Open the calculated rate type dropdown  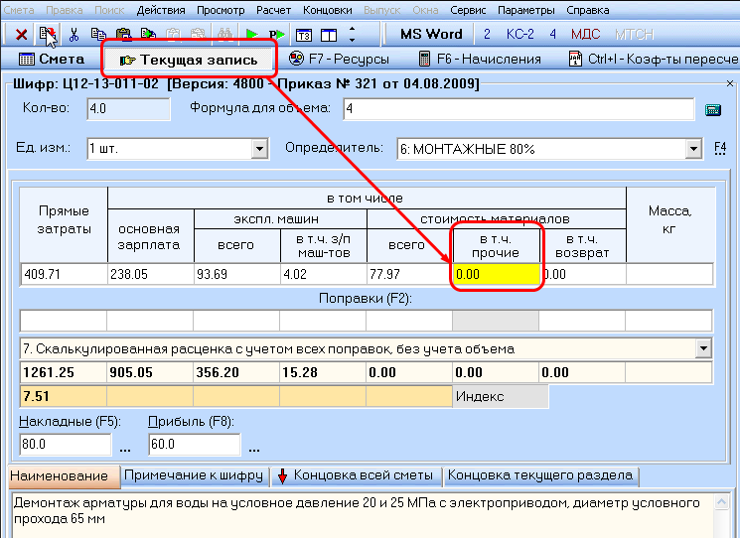click(x=703, y=348)
